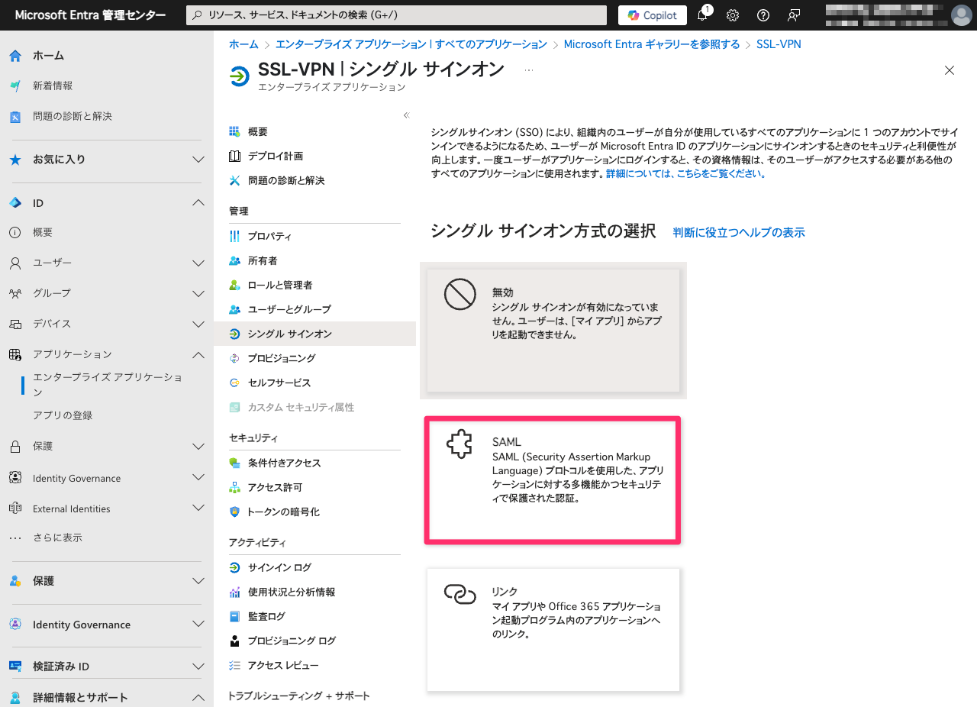Open アクセス レビュー in menu

click(x=283, y=666)
